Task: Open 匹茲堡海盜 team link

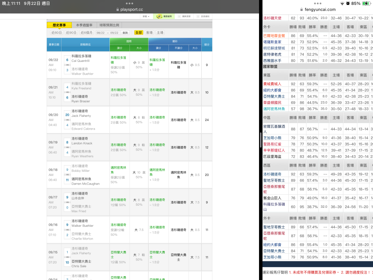Action: 272,157
